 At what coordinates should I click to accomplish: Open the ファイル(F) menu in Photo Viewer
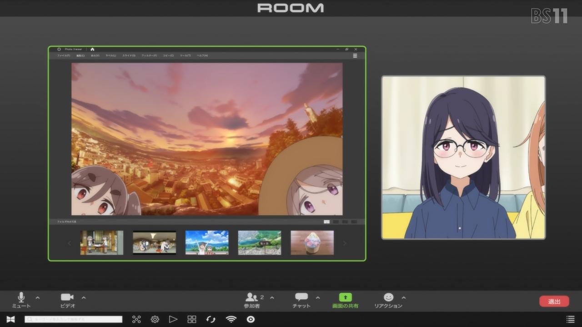[x=64, y=55]
